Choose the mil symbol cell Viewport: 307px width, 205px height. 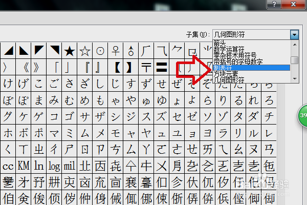coord(70,166)
